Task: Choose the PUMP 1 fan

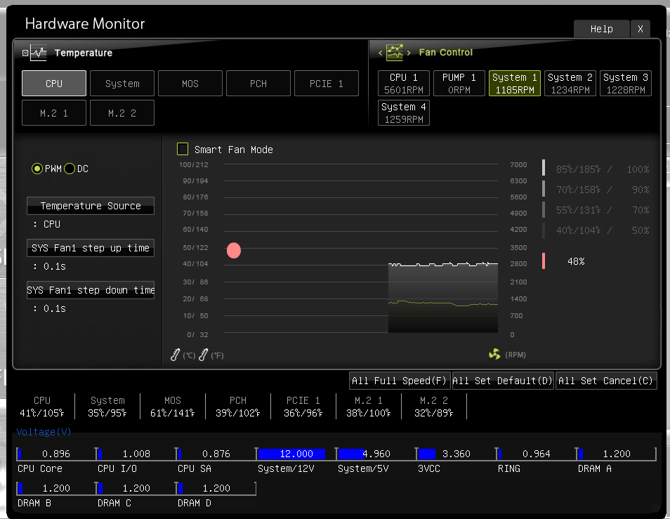Action: point(459,84)
